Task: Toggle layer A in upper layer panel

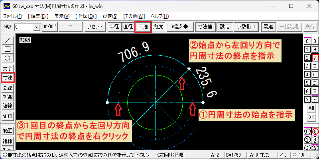Action: tap(315, 58)
